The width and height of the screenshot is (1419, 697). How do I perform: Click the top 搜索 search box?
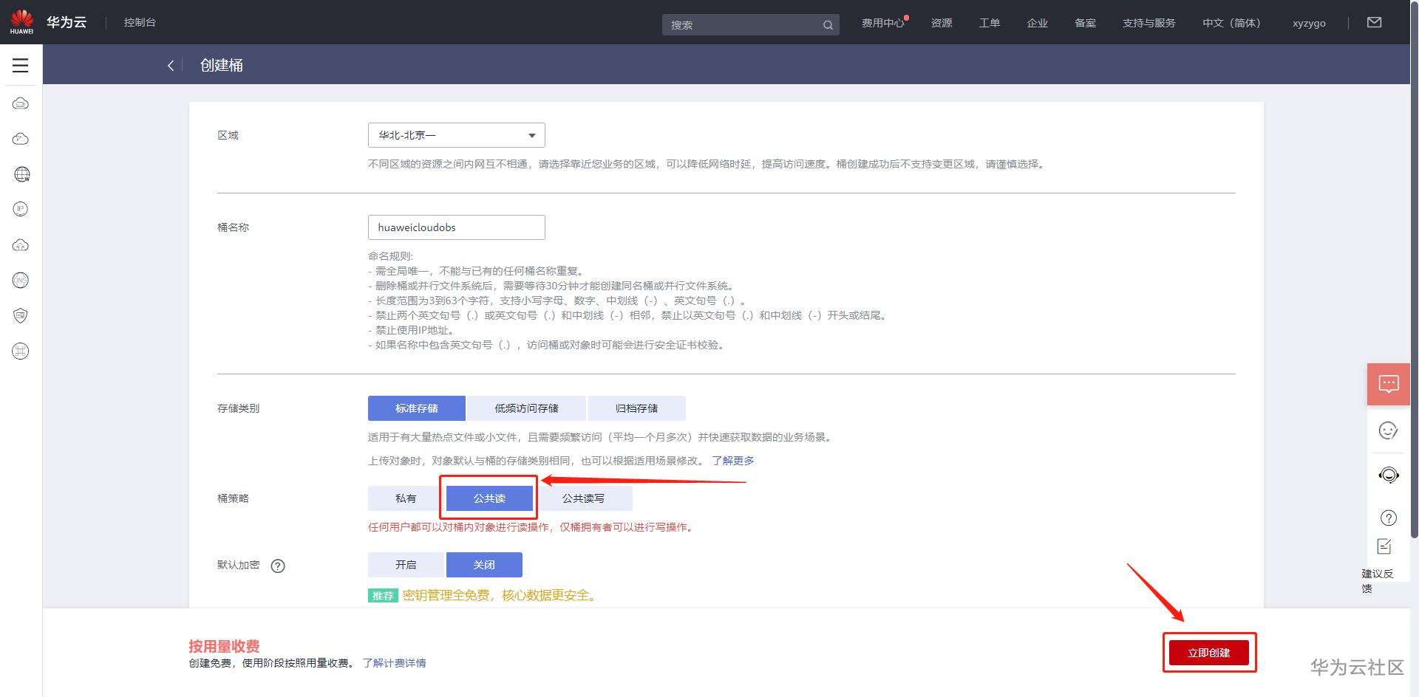(750, 25)
